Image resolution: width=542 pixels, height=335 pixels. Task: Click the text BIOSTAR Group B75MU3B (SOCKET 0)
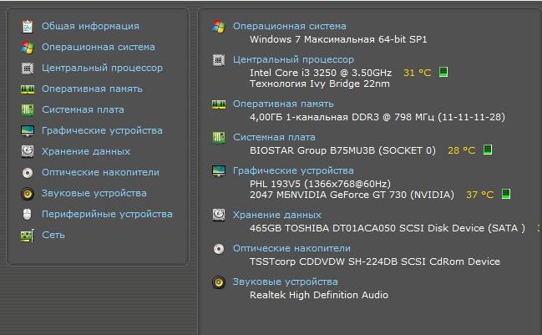[x=342, y=150]
